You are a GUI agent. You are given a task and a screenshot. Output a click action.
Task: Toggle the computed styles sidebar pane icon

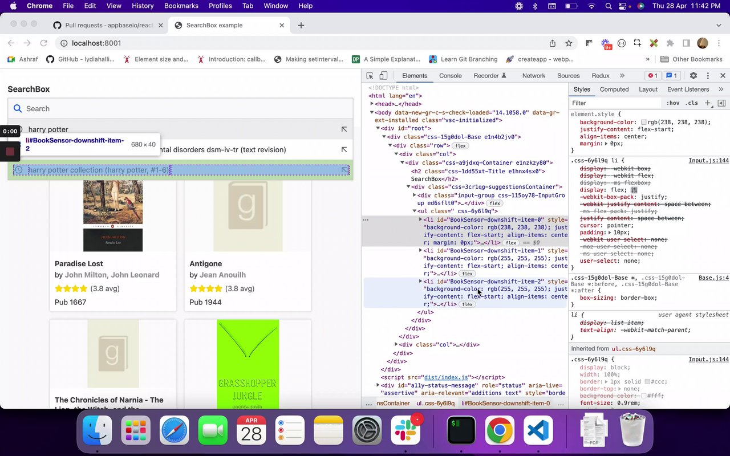[721, 103]
